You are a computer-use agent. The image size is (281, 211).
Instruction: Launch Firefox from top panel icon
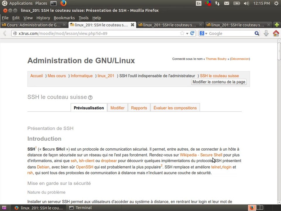pyautogui.click(x=63, y=3)
